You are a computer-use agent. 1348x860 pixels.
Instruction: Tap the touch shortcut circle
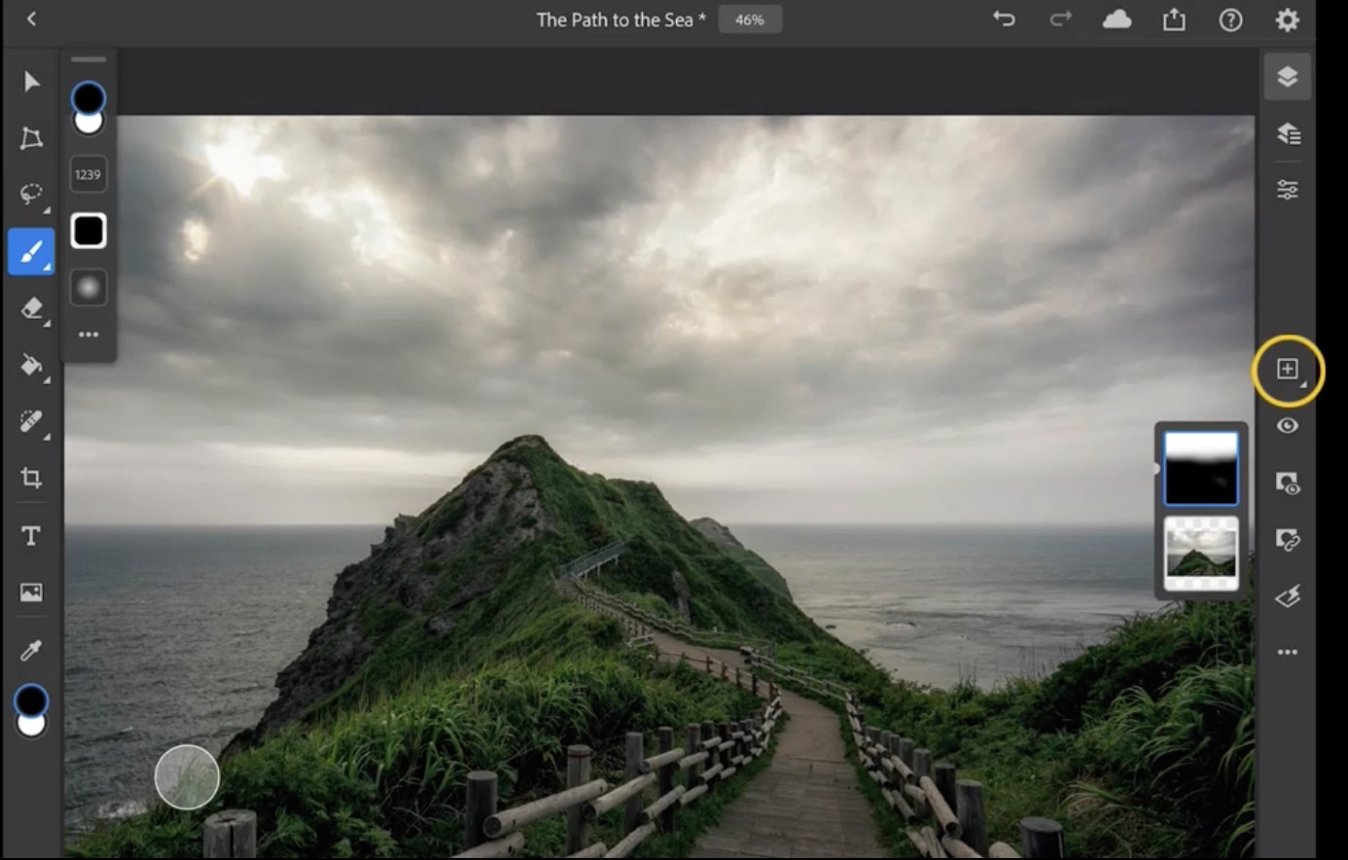click(187, 777)
